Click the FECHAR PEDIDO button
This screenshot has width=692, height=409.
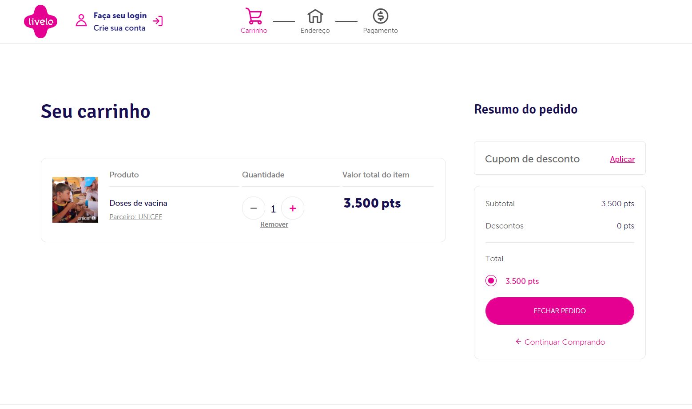pyautogui.click(x=560, y=311)
